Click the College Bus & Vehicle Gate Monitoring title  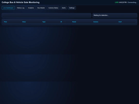[21, 2]
